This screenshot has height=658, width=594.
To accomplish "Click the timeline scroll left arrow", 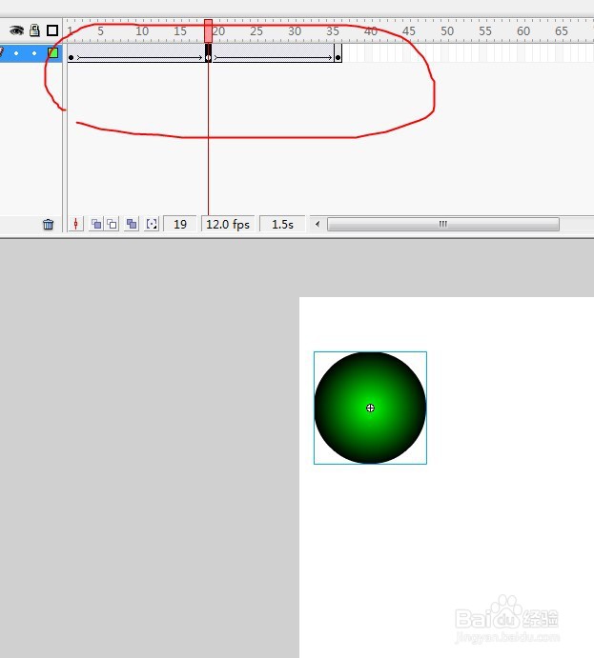I will click(x=317, y=224).
